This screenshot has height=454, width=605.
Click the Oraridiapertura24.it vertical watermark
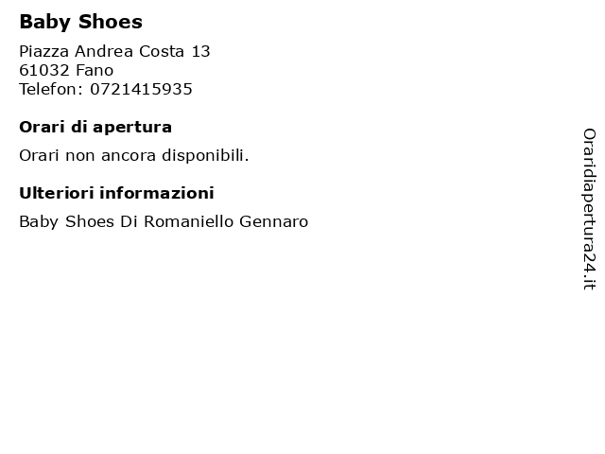[589, 209]
